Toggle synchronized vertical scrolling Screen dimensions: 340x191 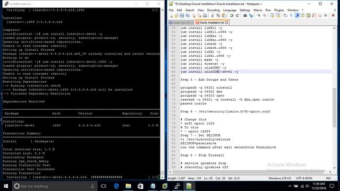point(272,15)
